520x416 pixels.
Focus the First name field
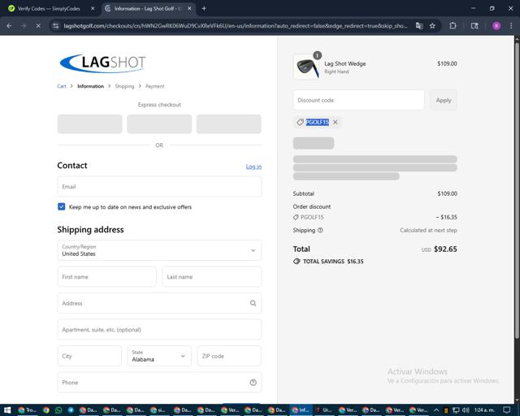click(x=106, y=277)
